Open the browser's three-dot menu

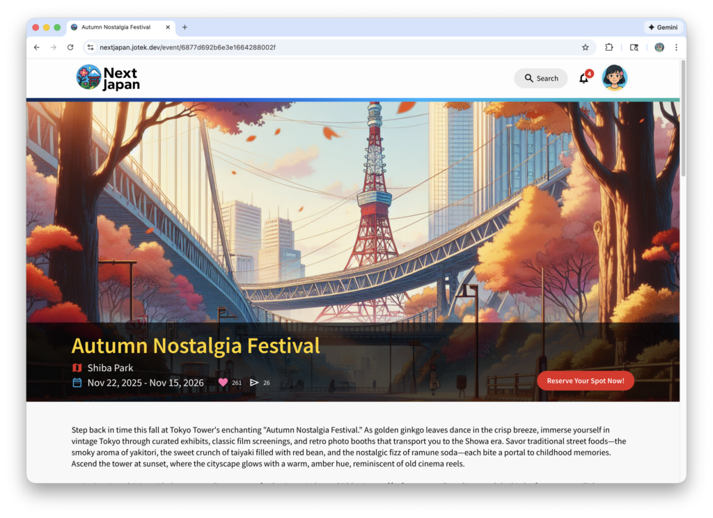[676, 47]
